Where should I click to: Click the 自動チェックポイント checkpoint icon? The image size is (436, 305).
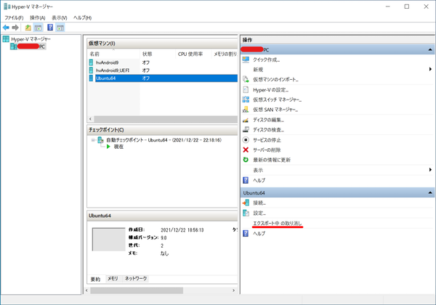pyautogui.click(x=100, y=140)
